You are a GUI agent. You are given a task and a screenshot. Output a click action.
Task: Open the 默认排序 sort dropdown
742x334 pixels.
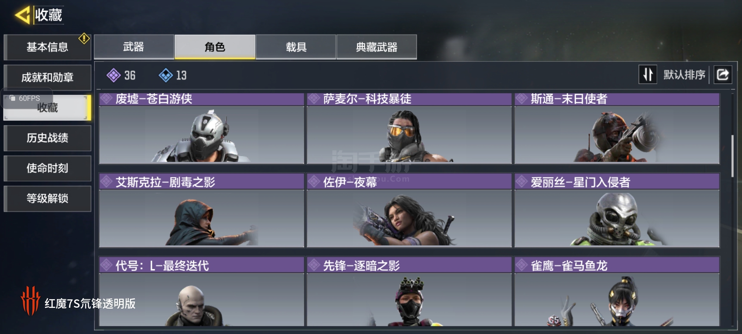(684, 75)
